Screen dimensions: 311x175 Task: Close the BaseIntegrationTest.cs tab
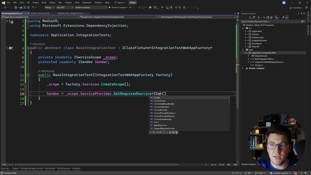tap(28, 13)
